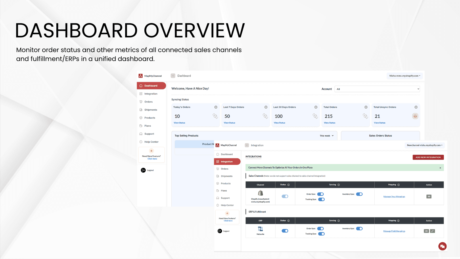Open the Nishu-mmc.myshopify.com account selector
Screen dimensions: 460x259
tap(405, 76)
